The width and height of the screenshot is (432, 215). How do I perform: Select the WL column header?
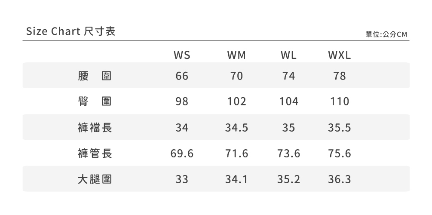pyautogui.click(x=288, y=55)
